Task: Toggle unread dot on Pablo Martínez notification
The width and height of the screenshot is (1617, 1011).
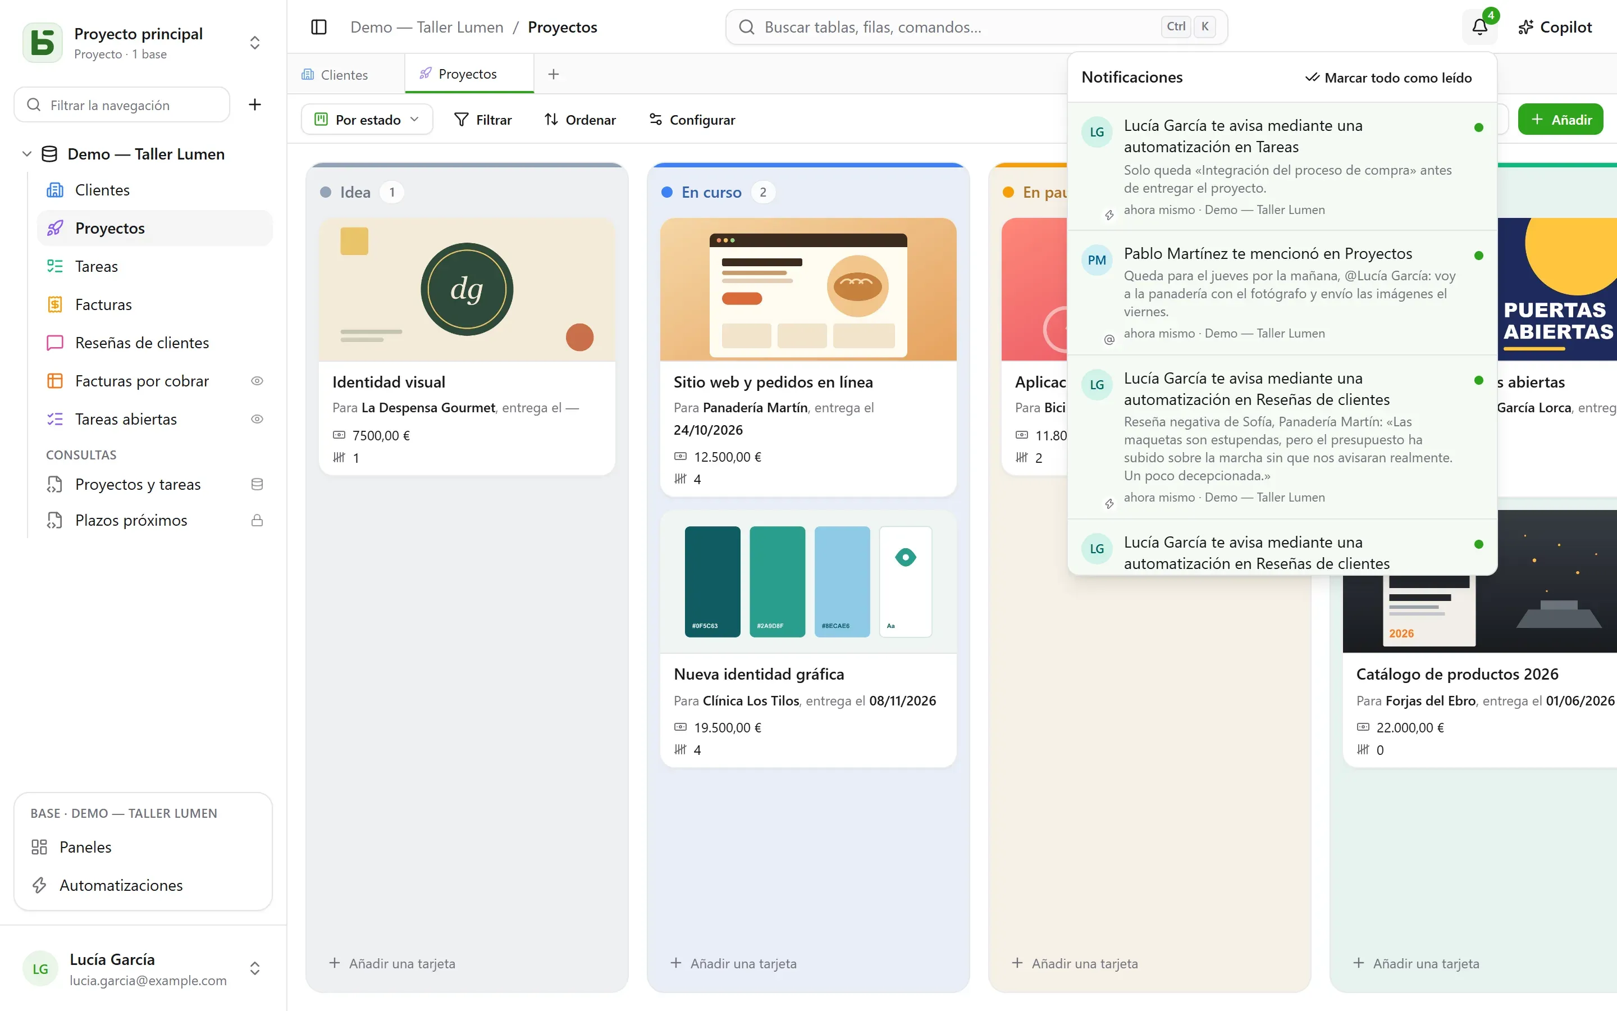Action: [1479, 256]
